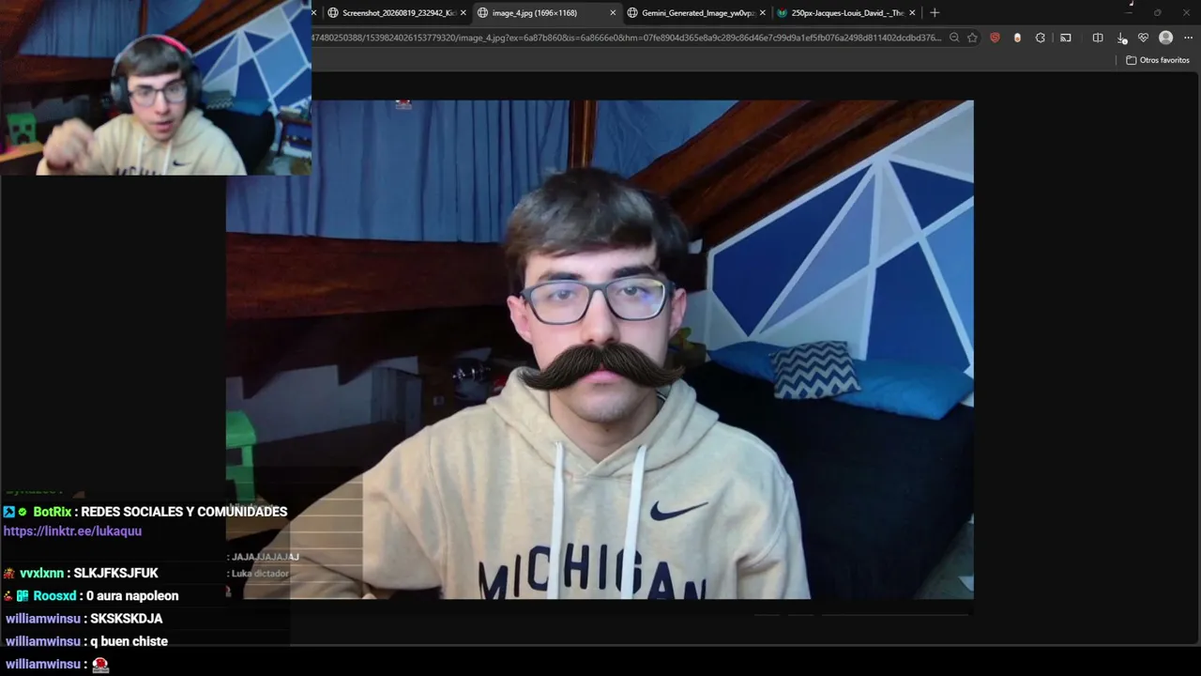Toggle split screen view icon
1201x676 pixels.
coord(1098,38)
